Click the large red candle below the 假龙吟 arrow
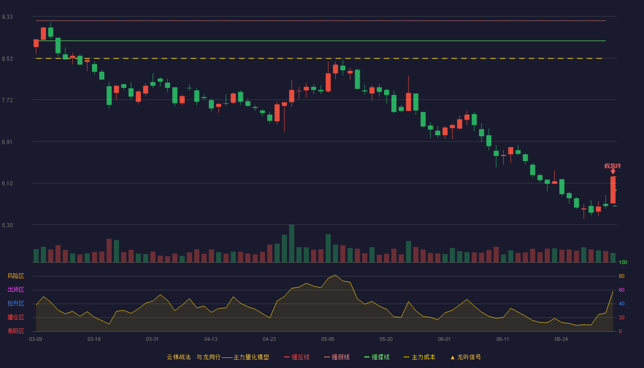Image resolution: width=644 pixels, height=368 pixels. pyautogui.click(x=613, y=190)
